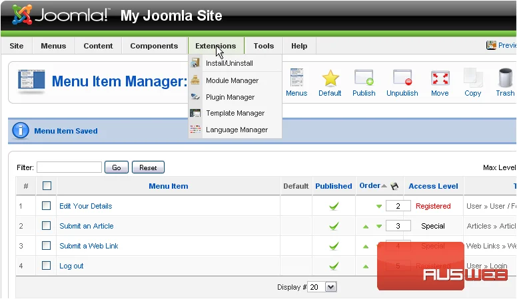Select Install/Uninstall from Extensions dropdown
The height and width of the screenshot is (299, 517).
pos(235,63)
